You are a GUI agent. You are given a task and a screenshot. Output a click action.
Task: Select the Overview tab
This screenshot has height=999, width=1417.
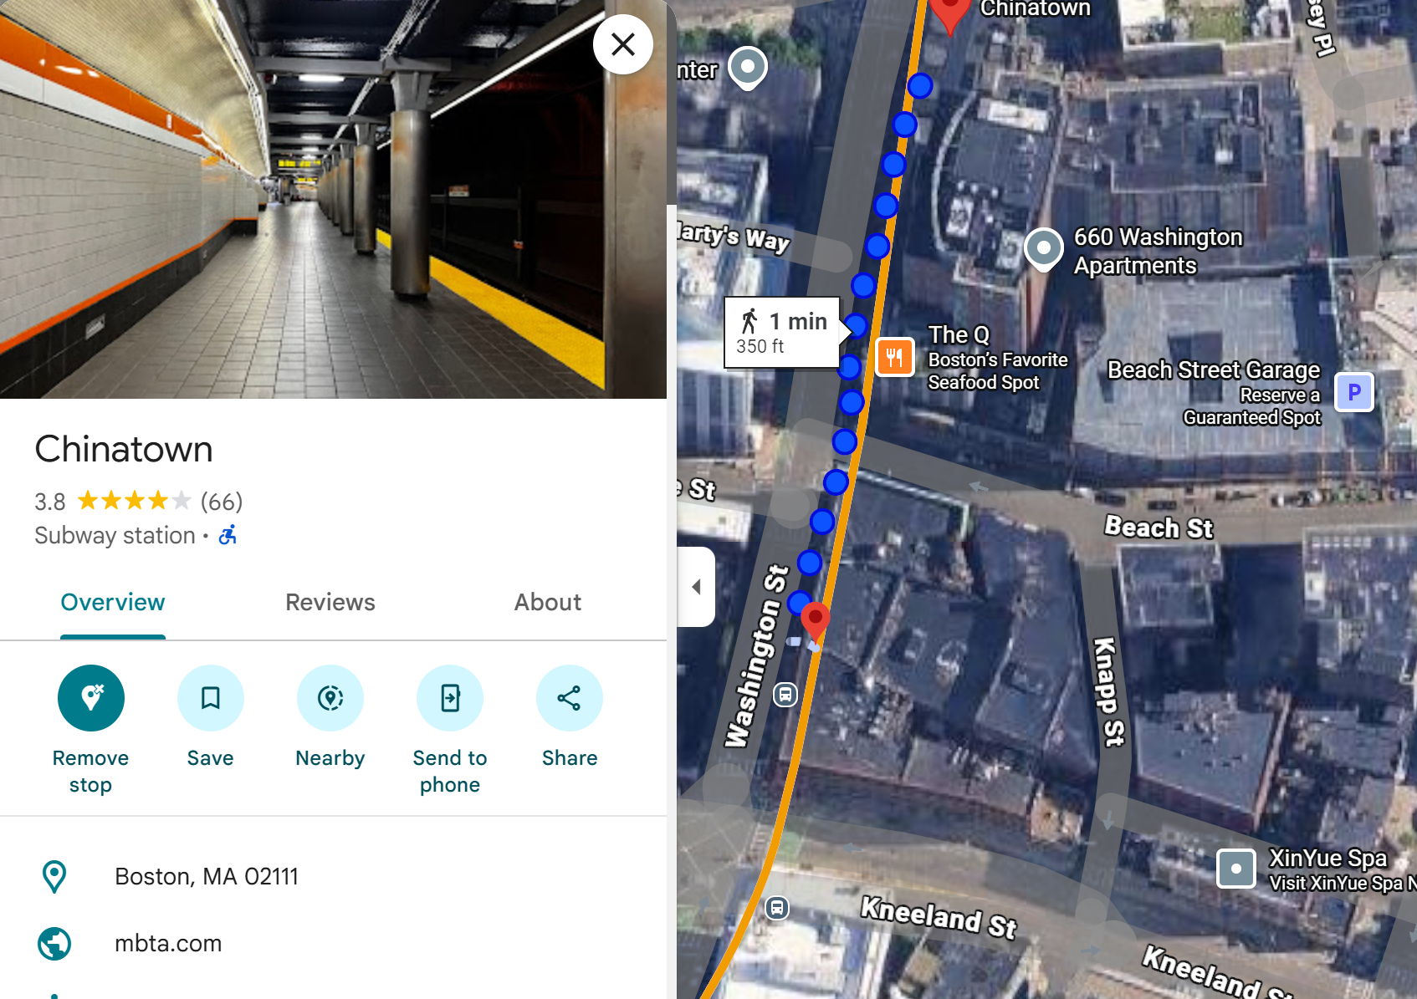coord(113,602)
